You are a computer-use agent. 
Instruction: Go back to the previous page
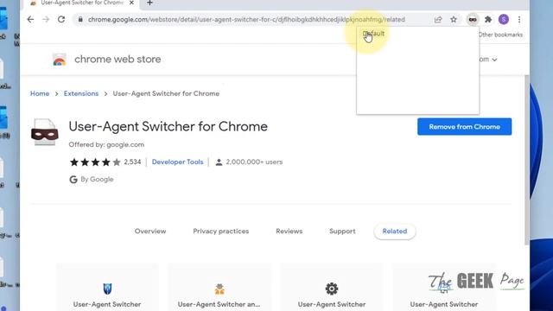coord(31,19)
